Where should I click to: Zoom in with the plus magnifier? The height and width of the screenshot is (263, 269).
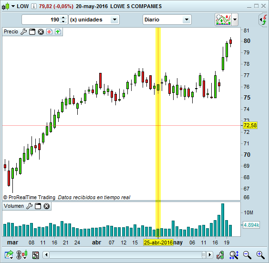[x=260, y=255]
